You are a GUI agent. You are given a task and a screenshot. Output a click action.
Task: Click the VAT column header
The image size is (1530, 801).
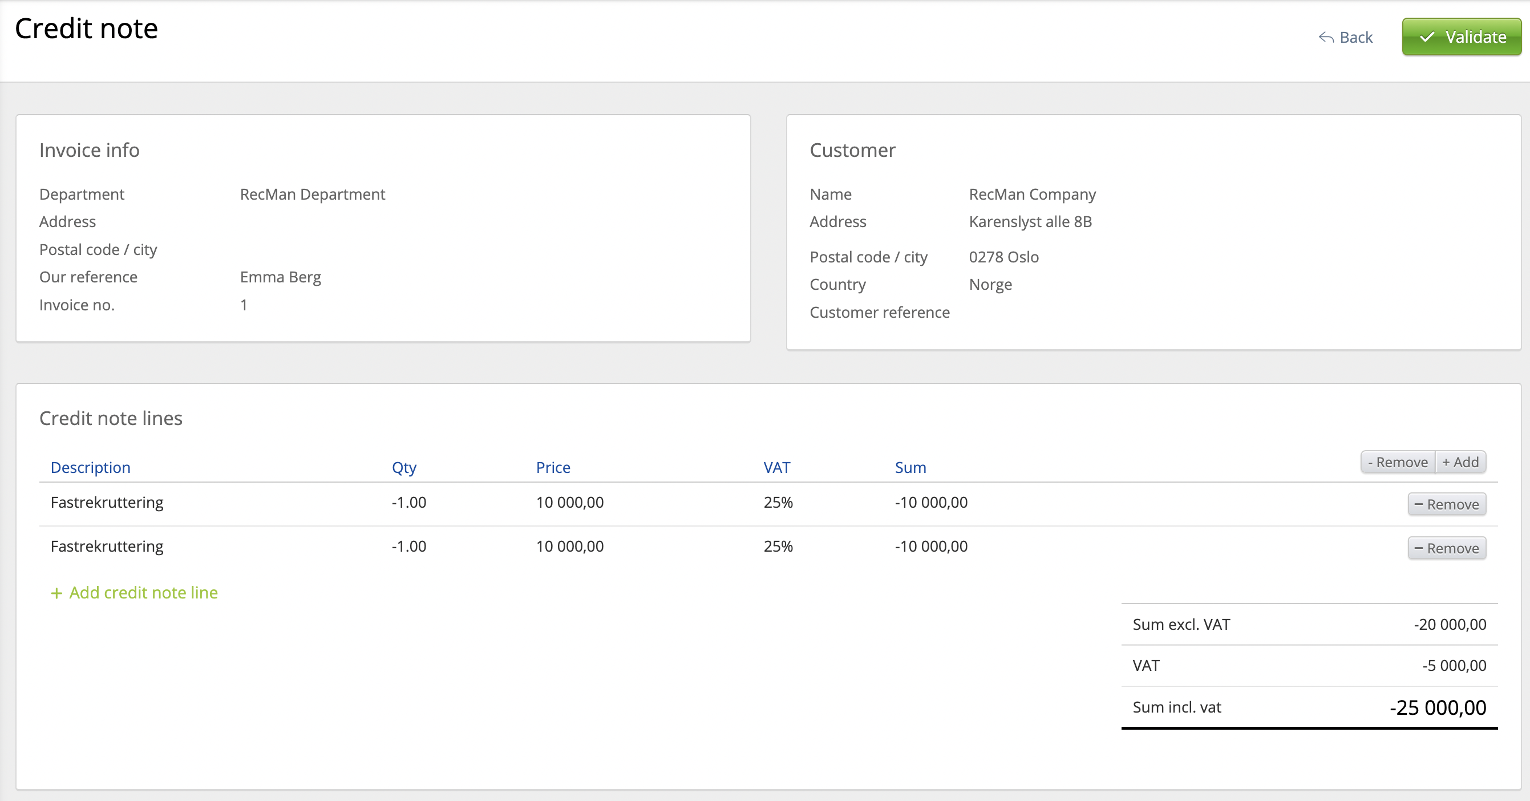[x=776, y=467]
